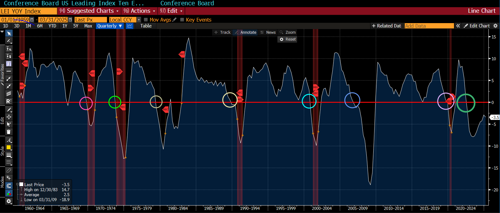500x213 pixels.
Task: Select the 1D range tab
Action: (6, 26)
